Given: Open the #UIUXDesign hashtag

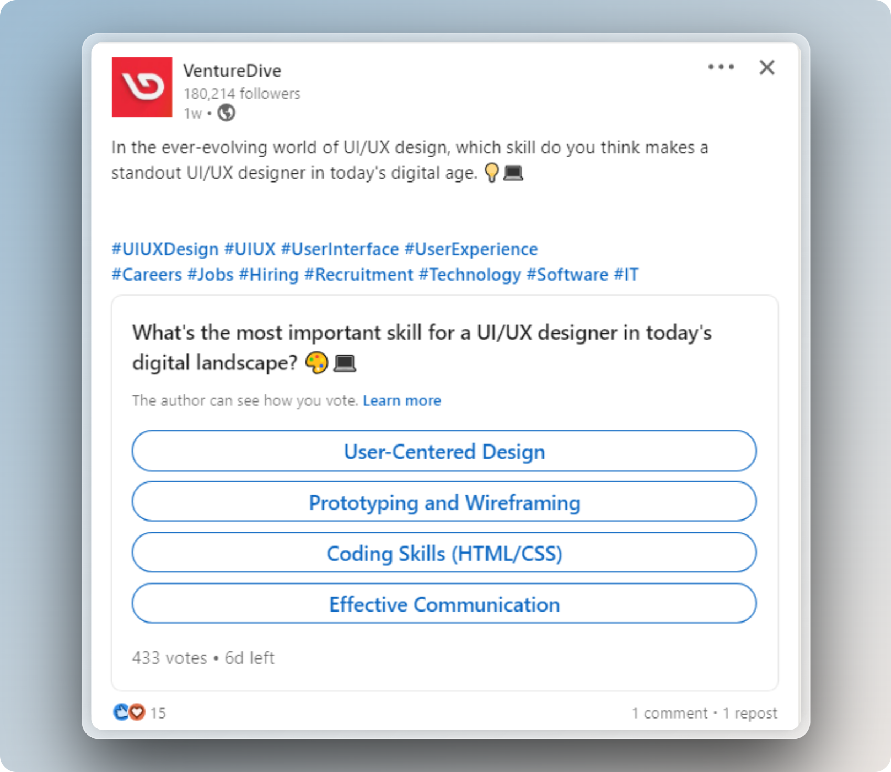Looking at the screenshot, I should point(165,249).
